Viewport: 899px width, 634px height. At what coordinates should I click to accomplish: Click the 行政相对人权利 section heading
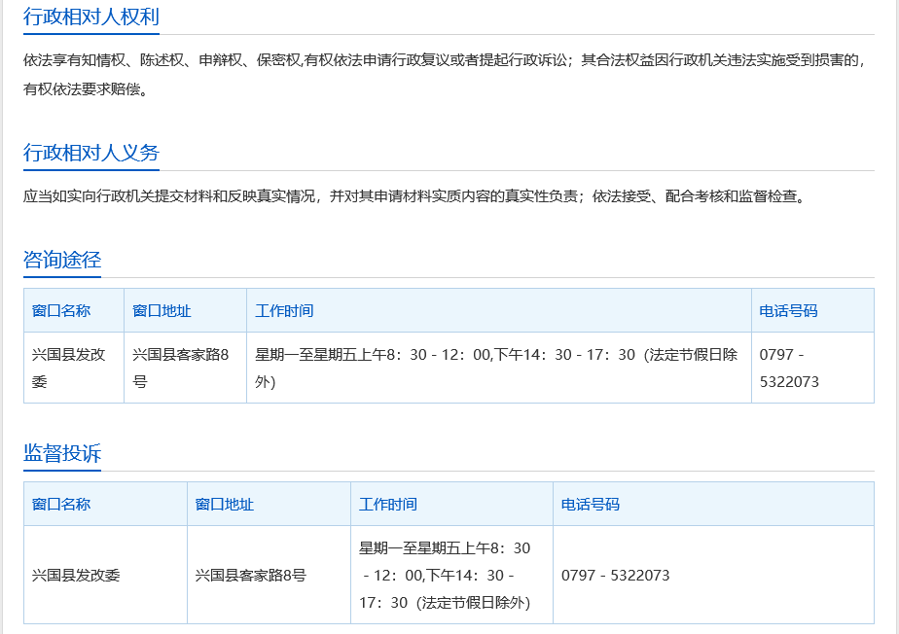click(91, 17)
